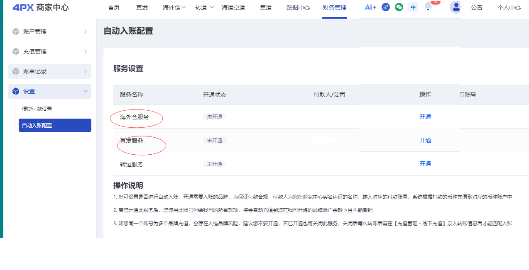
Task: Open notifications bell icon
Action: (x=428, y=7)
